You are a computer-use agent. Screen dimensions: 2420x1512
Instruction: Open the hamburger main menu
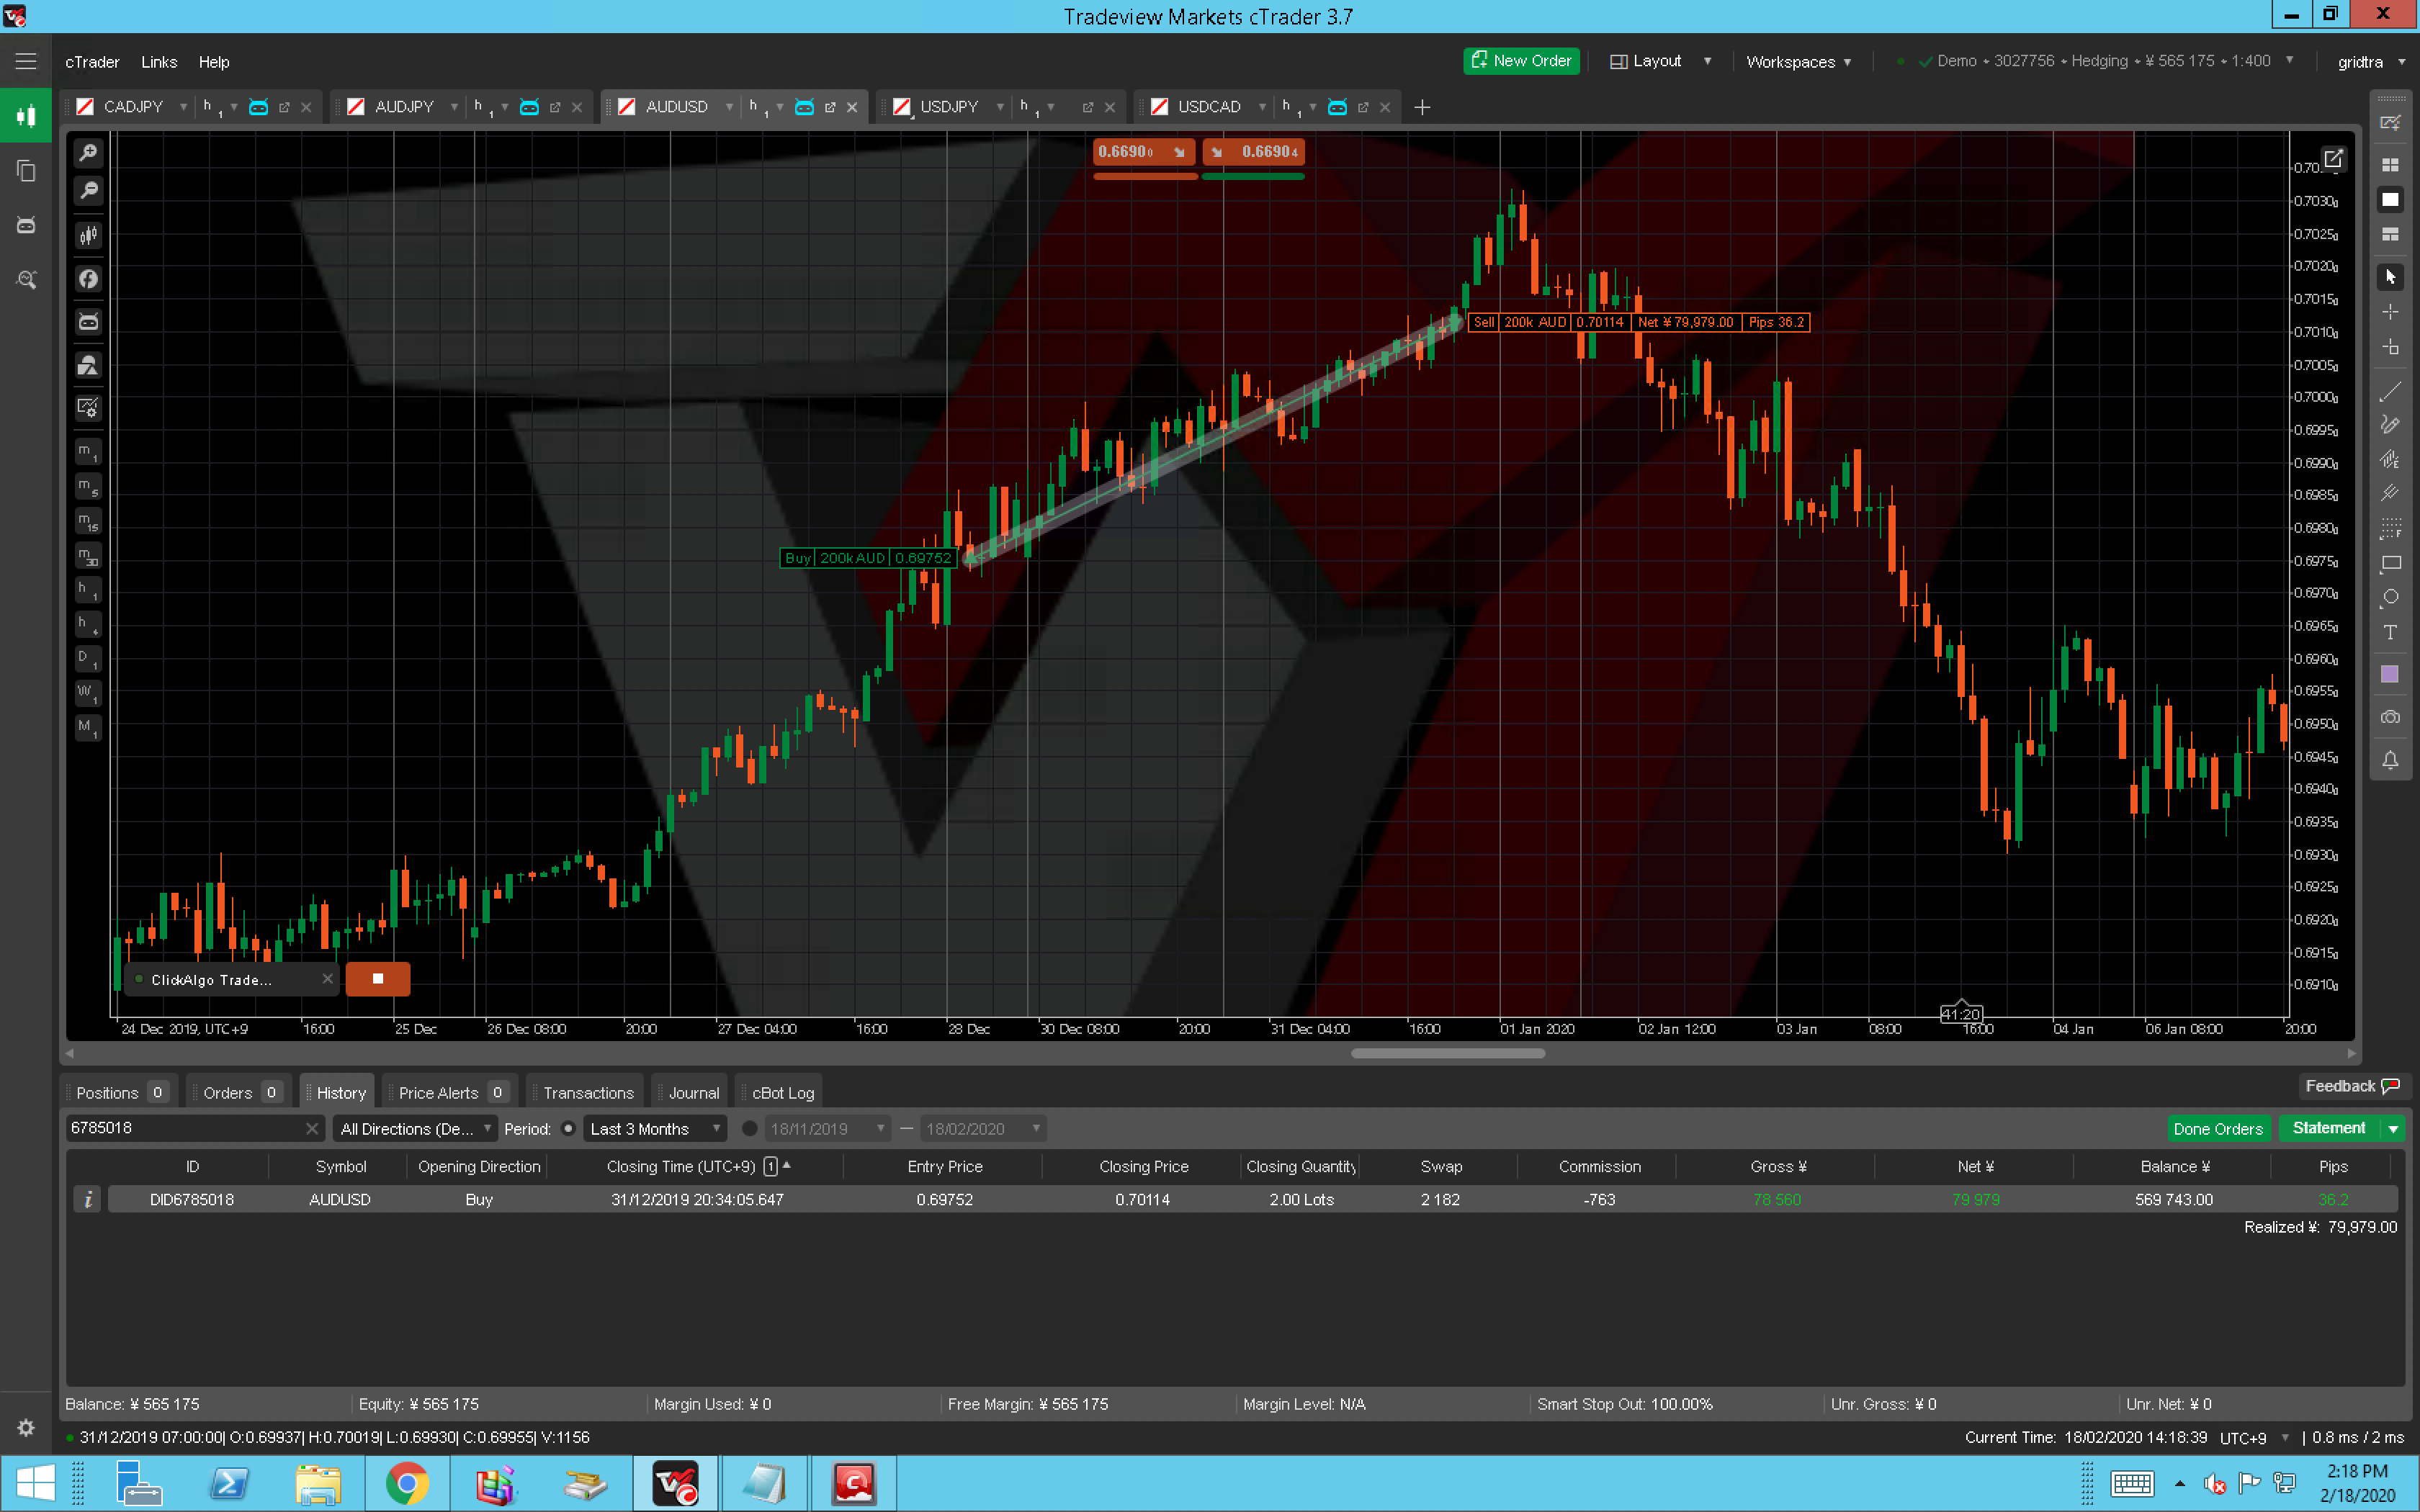point(26,61)
